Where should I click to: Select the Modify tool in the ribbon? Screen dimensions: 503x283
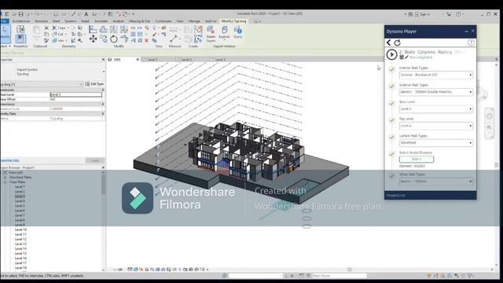click(5, 33)
